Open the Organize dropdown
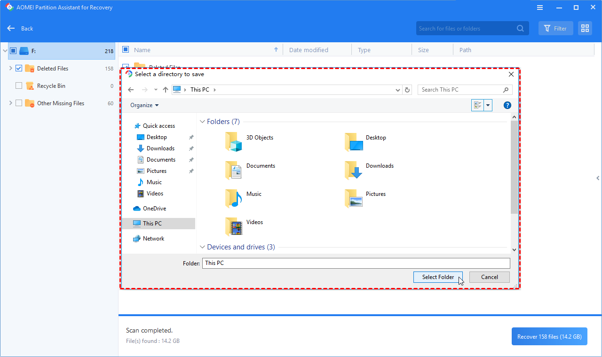The width and height of the screenshot is (602, 357). coord(143,105)
